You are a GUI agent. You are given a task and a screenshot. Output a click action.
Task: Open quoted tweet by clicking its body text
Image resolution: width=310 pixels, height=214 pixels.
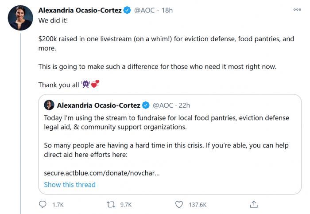[166, 122]
